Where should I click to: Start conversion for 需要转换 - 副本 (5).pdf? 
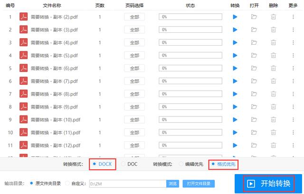[x=235, y=56]
